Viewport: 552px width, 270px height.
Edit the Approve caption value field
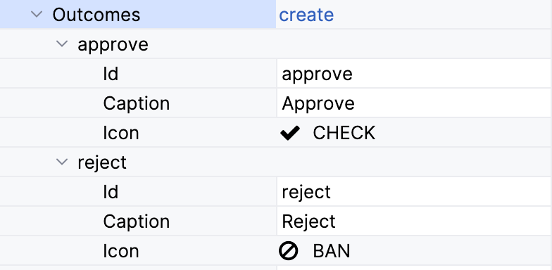[414, 103]
